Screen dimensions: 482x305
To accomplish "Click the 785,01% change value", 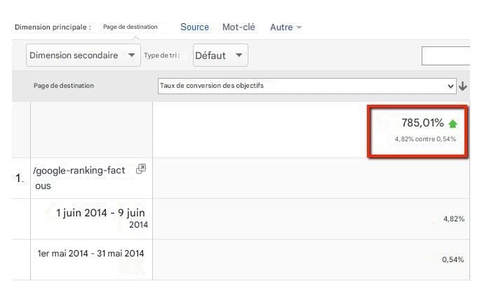I will click(422, 123).
